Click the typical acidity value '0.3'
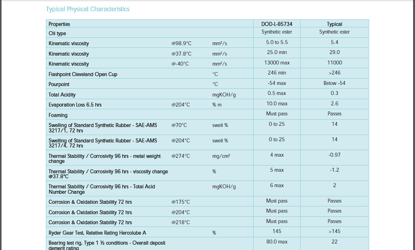This screenshot has width=415, height=250. click(334, 93)
